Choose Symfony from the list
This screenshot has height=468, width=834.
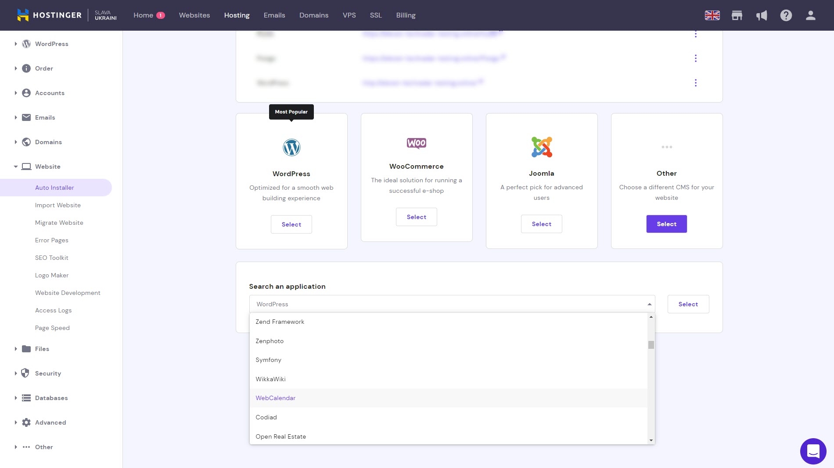tap(449, 360)
